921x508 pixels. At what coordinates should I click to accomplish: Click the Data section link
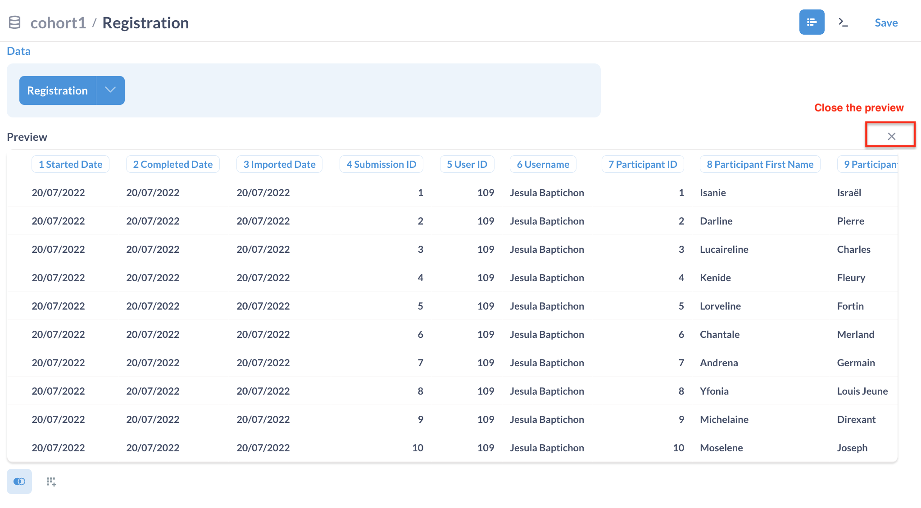[18, 51]
